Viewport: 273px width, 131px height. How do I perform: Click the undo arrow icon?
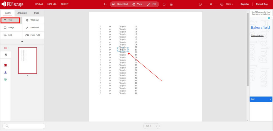(x=105, y=4)
